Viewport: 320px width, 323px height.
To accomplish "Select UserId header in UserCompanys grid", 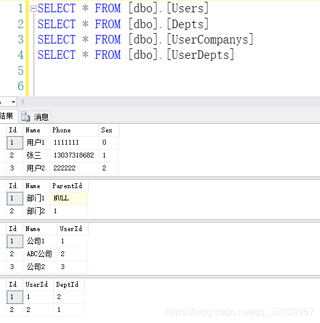I will coord(73,229).
